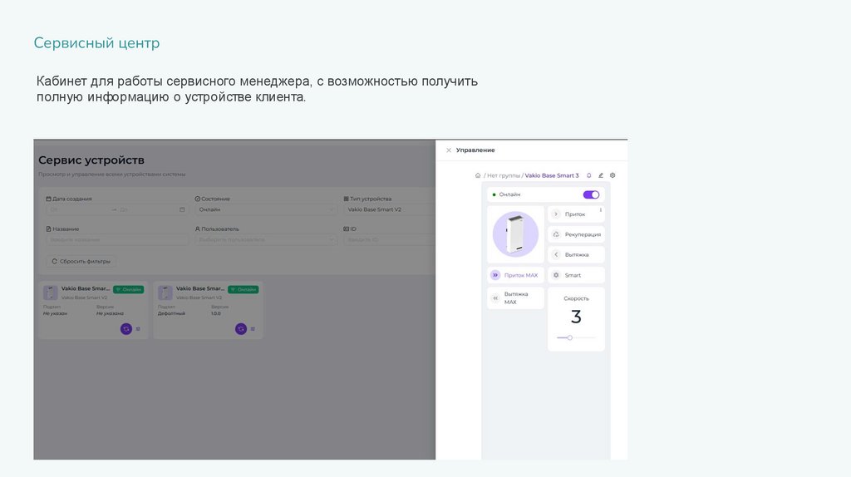Image resolution: width=851 pixels, height=477 pixels.
Task: Open the three-dot menu on the Приток tile
Action: coord(600,210)
